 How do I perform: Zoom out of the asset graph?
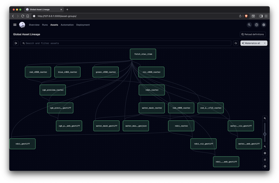coord(265,147)
